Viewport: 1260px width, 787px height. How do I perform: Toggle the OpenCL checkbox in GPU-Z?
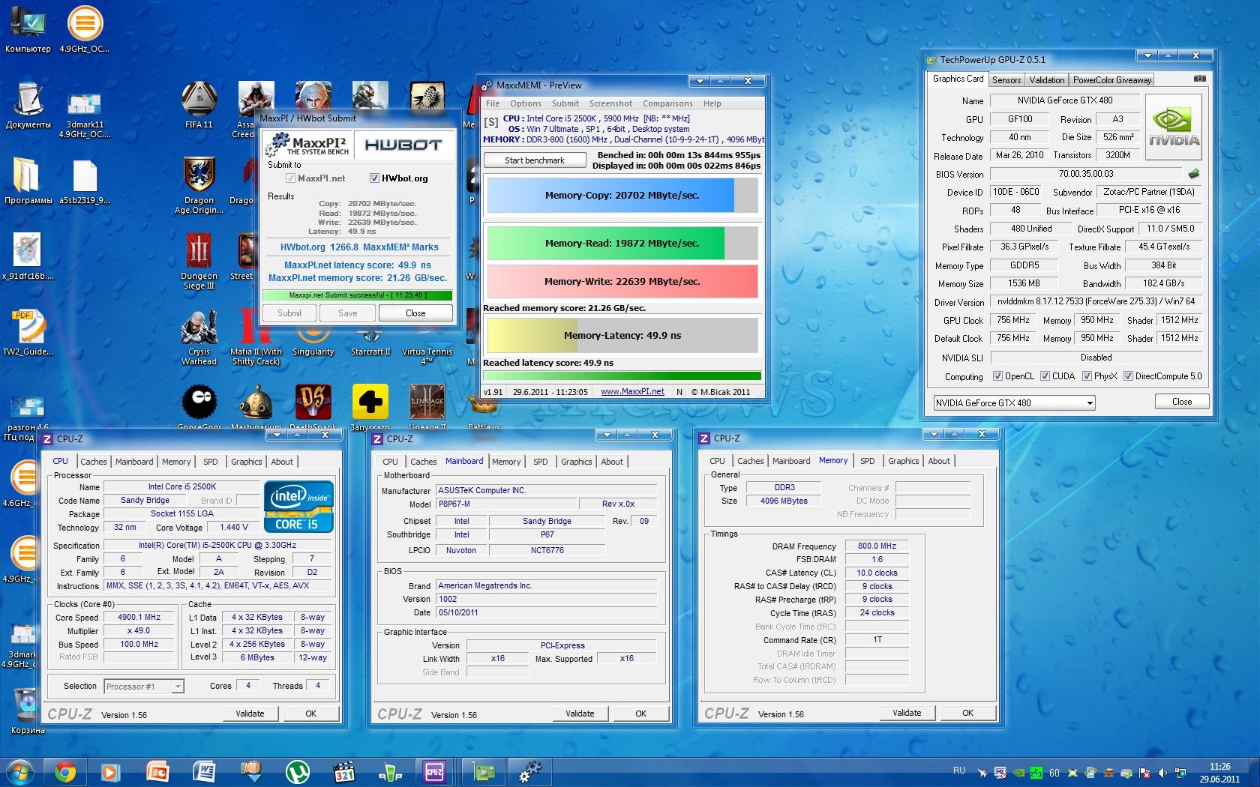pos(997,376)
